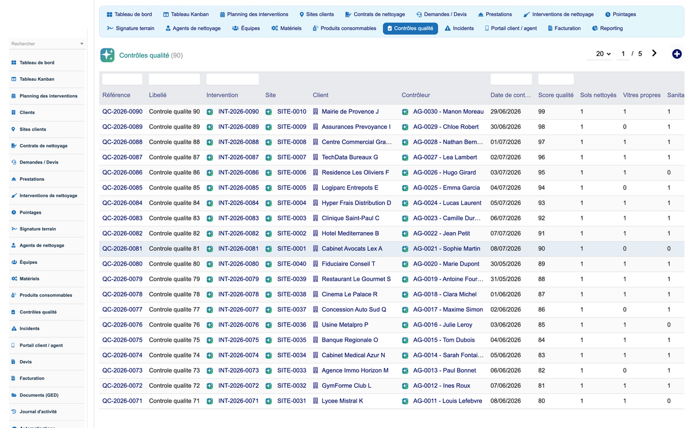Image resolution: width=691 pixels, height=428 pixels.
Task: Sort by Client column header
Action: [x=321, y=95]
